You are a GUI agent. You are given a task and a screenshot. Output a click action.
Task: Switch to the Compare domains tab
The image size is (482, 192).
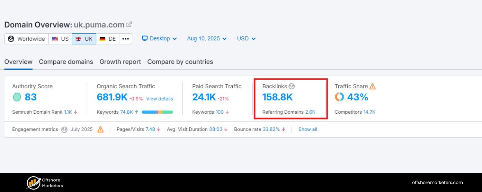click(x=66, y=61)
